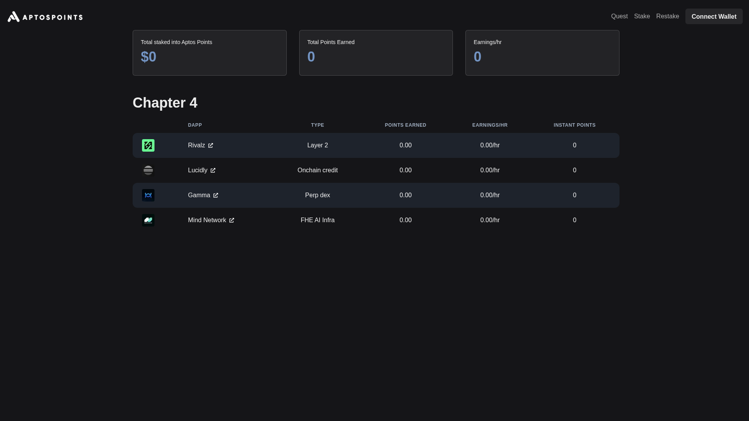
Task: Click the TYPE column header
Action: (x=318, y=125)
